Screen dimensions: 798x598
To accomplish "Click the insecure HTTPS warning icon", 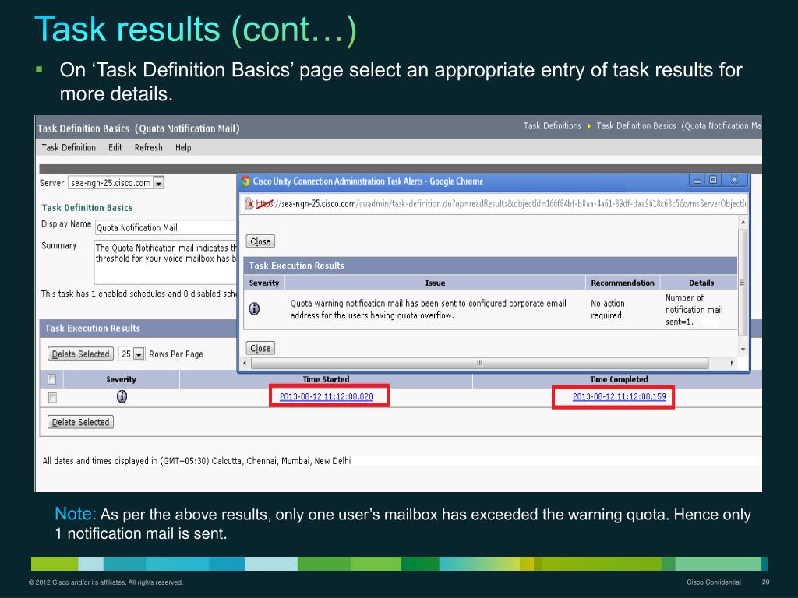I will (249, 204).
